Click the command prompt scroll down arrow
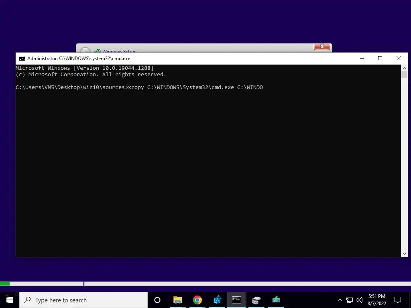Viewport: 411px width, 308px height. [404, 253]
